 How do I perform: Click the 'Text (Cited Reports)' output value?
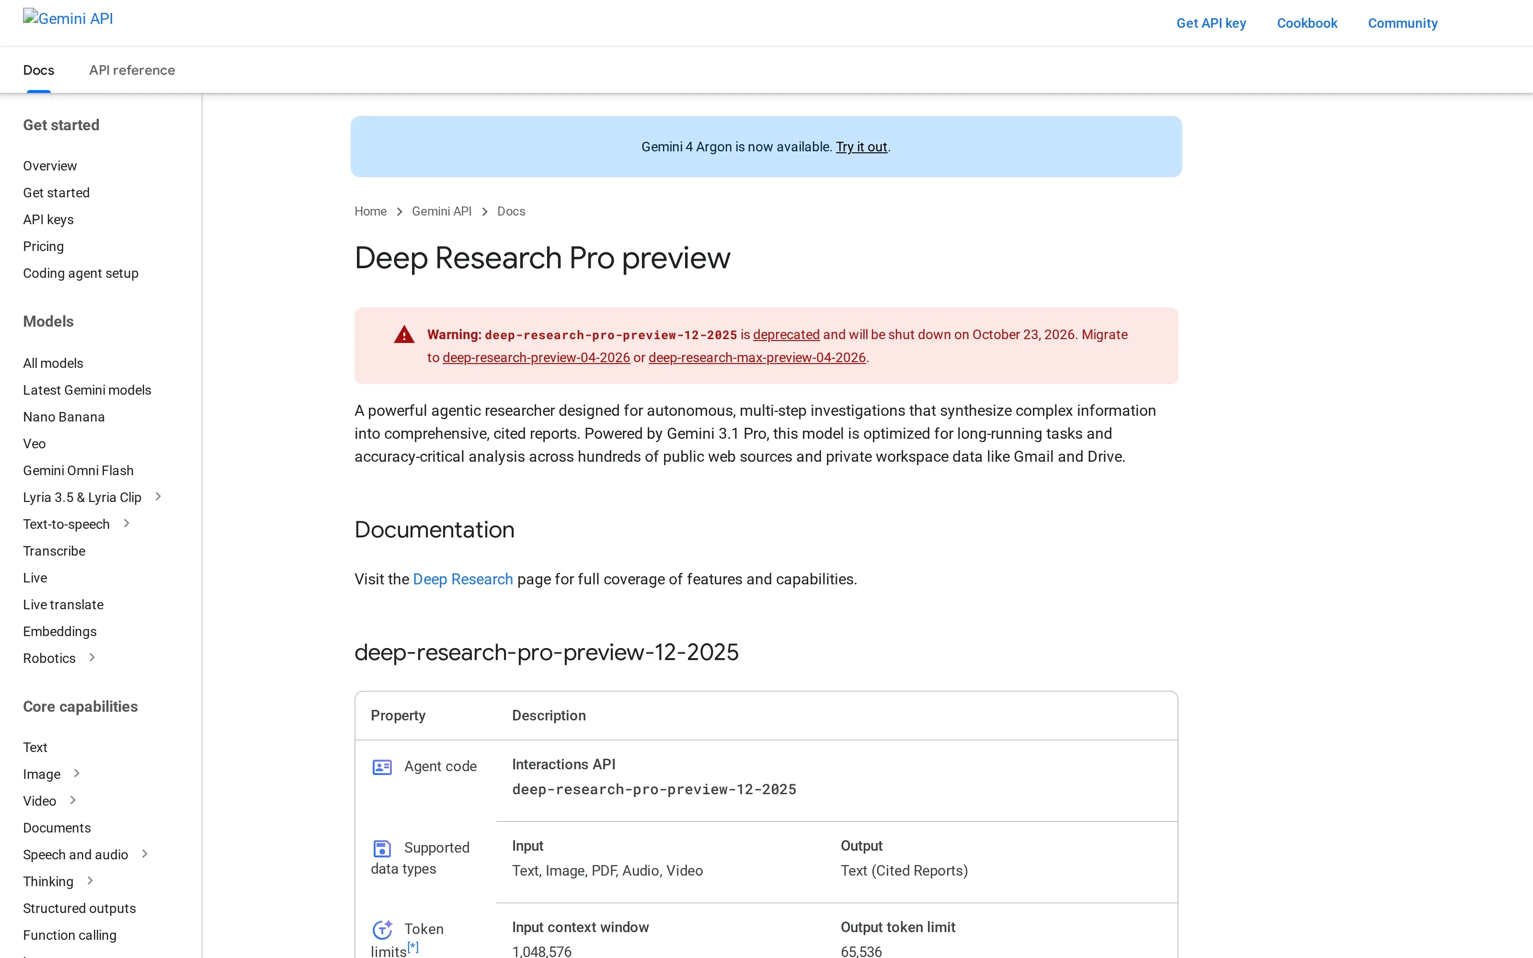(904, 871)
